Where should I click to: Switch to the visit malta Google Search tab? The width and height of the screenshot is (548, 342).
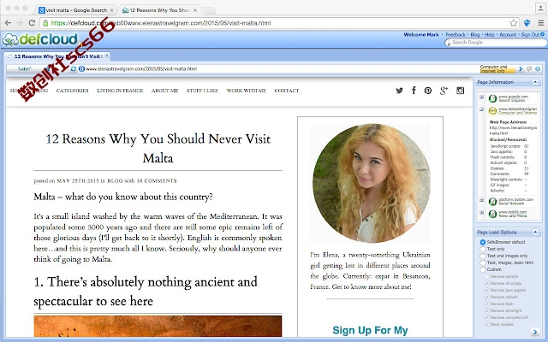pos(76,10)
